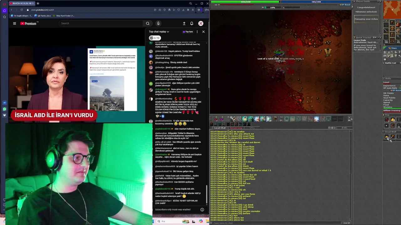Open YouTube notifications bell

(x=192, y=23)
